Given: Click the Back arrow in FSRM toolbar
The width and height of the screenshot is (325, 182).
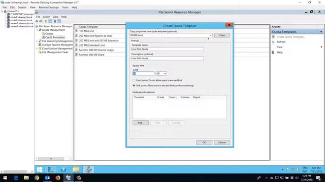Looking at the screenshot, I should [x=37, y=21].
